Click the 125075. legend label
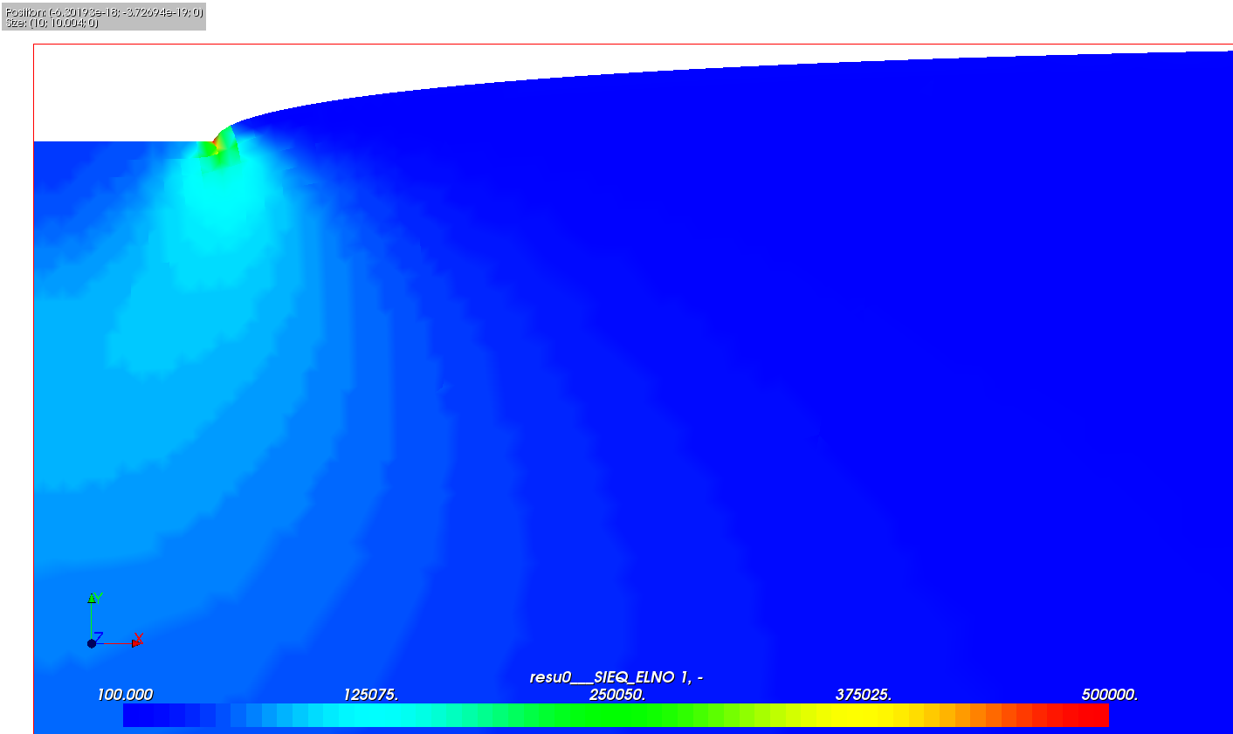The height and width of the screenshot is (734, 1233). coord(370,695)
